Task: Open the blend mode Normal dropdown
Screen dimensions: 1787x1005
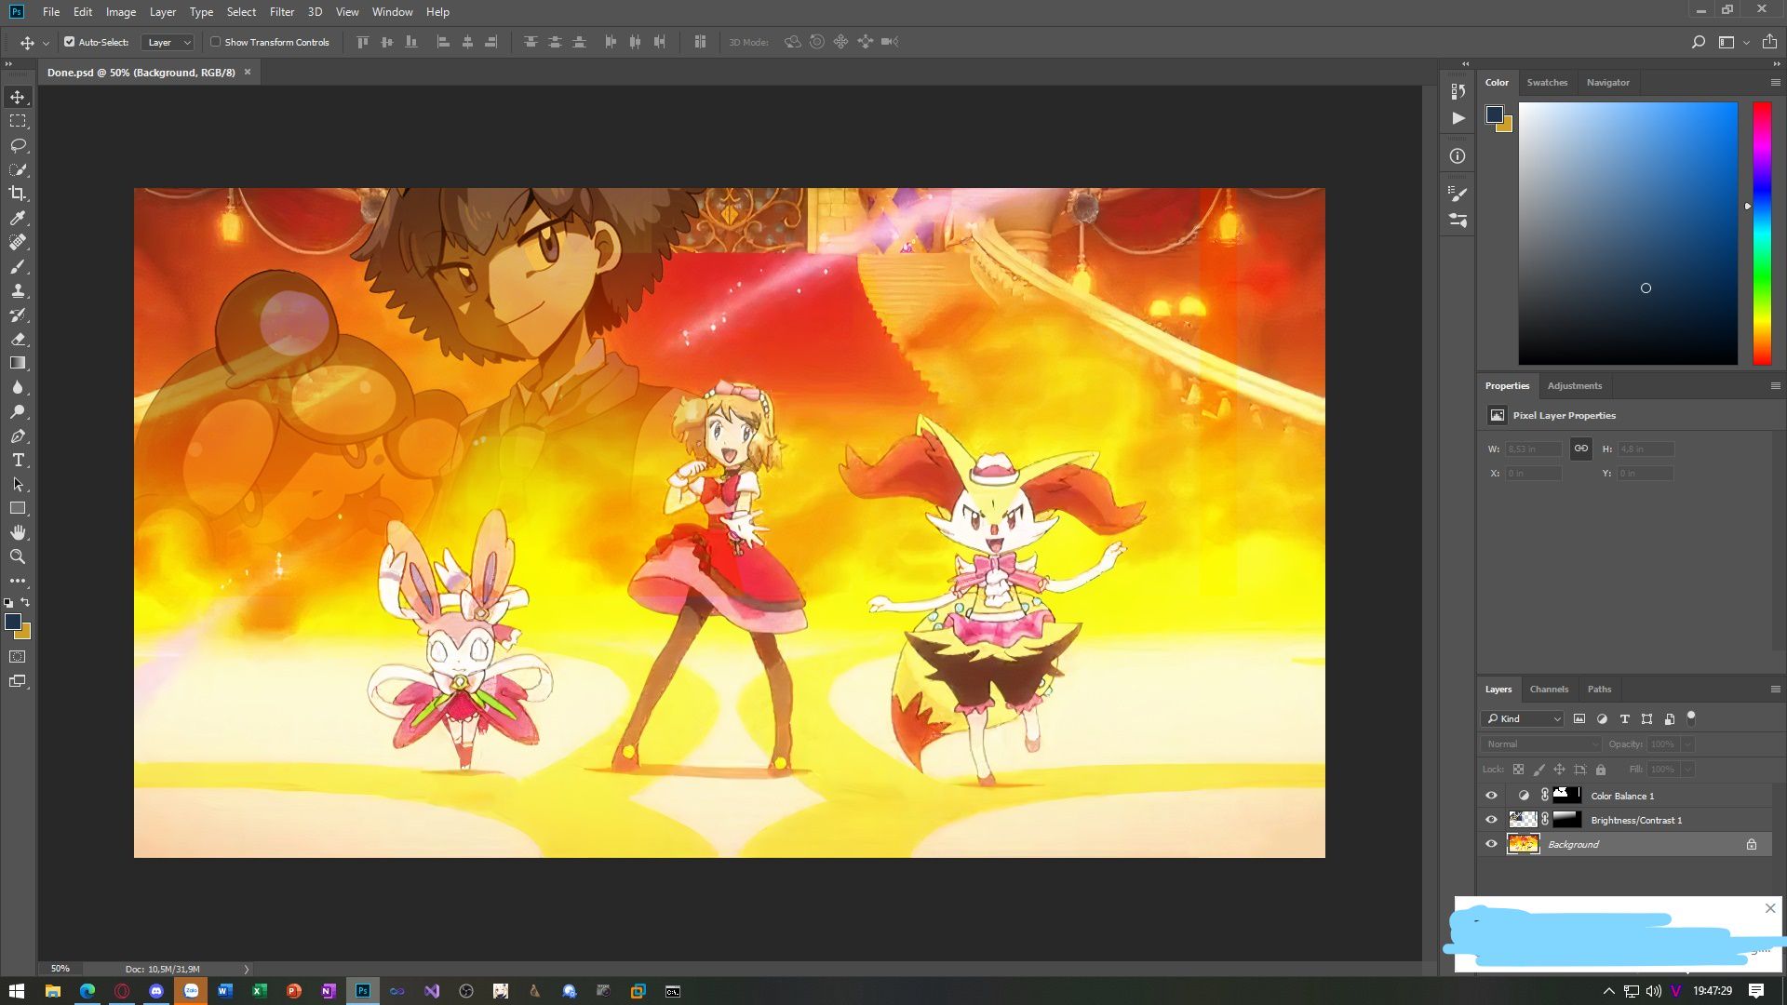Action: pos(1540,744)
